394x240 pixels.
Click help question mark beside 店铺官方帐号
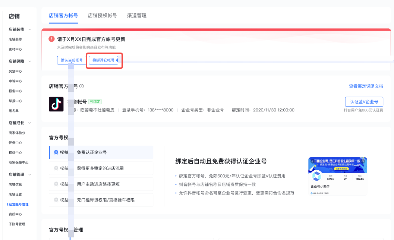pyautogui.click(x=82, y=86)
